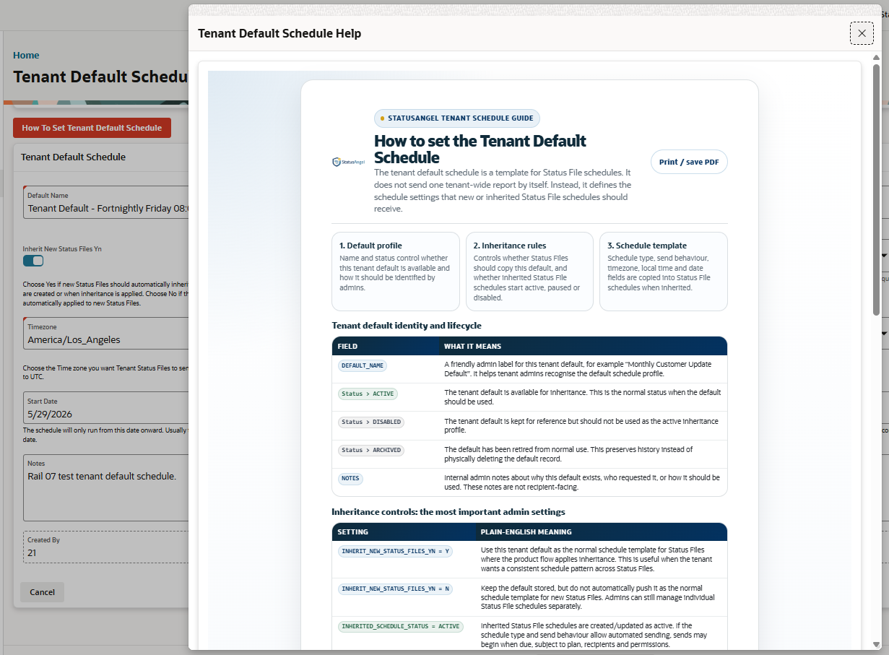Click the 'Tenant Default Schedule Help' dialog title
Screen dimensions: 889x655
pos(279,34)
